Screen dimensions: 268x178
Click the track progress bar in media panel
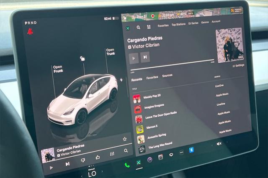tap(172, 65)
